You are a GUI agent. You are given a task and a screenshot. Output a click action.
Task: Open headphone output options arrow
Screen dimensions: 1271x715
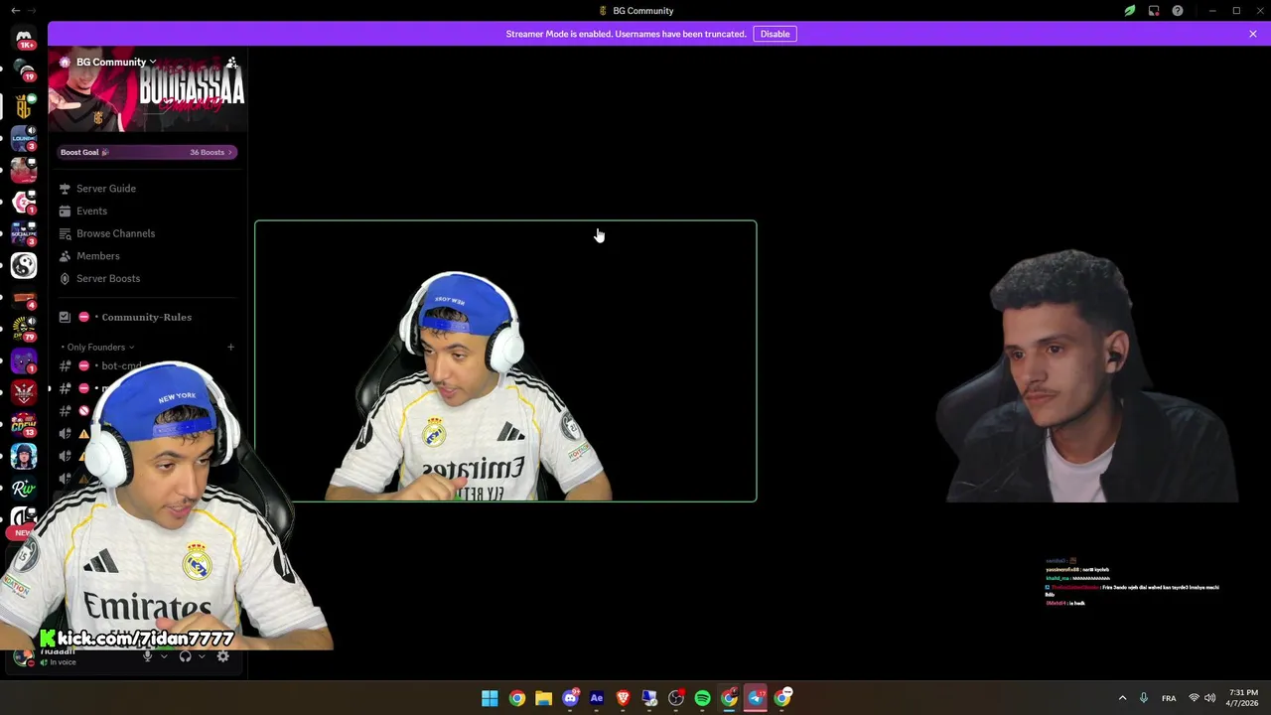pyautogui.click(x=202, y=656)
